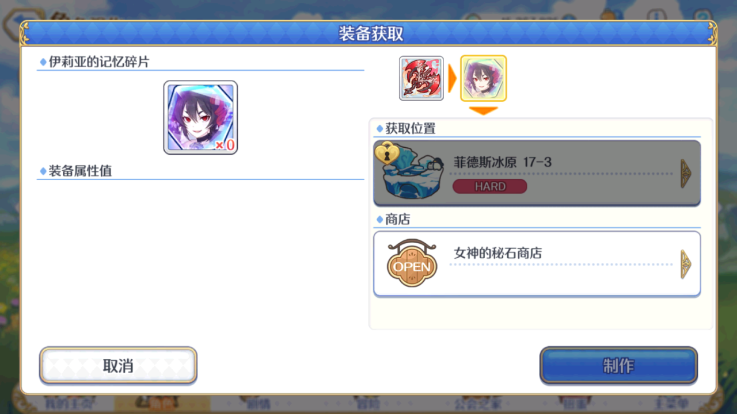The image size is (737, 414).
Task: Tap the large 伊莉亚 memory shard icon
Action: (200, 117)
